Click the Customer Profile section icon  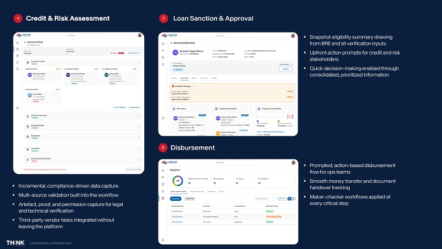[x=28, y=62]
